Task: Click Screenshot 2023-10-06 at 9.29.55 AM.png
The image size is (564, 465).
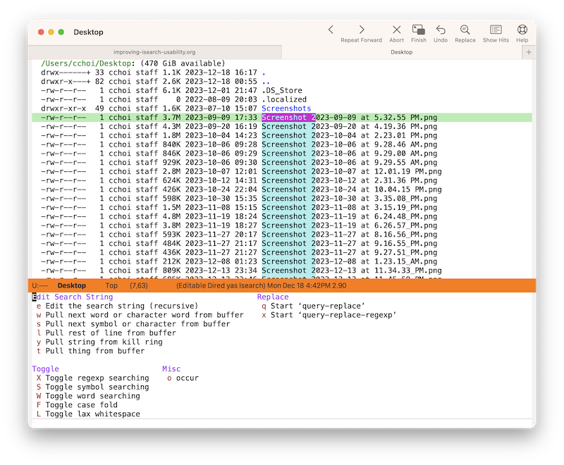Action: 349,163
